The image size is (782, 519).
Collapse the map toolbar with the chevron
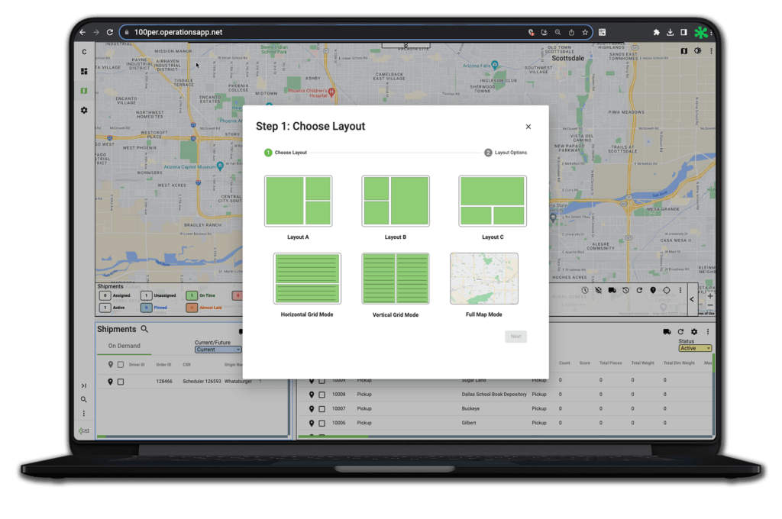(692, 299)
